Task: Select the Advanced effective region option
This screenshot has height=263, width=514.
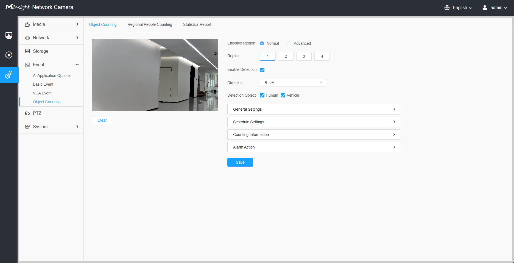Action: point(289,43)
